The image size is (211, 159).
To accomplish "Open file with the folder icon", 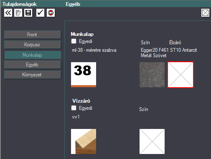I will [18, 13].
